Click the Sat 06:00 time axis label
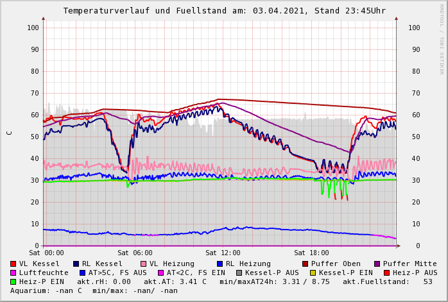This screenshot has height=302, width=448. click(135, 253)
